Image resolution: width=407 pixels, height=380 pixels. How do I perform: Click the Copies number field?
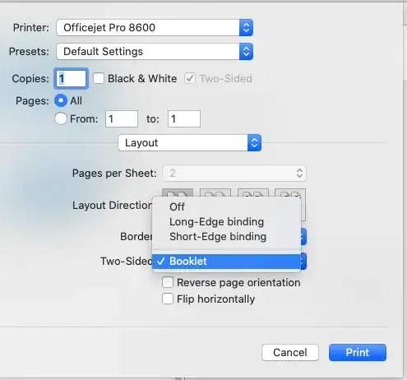72,79
